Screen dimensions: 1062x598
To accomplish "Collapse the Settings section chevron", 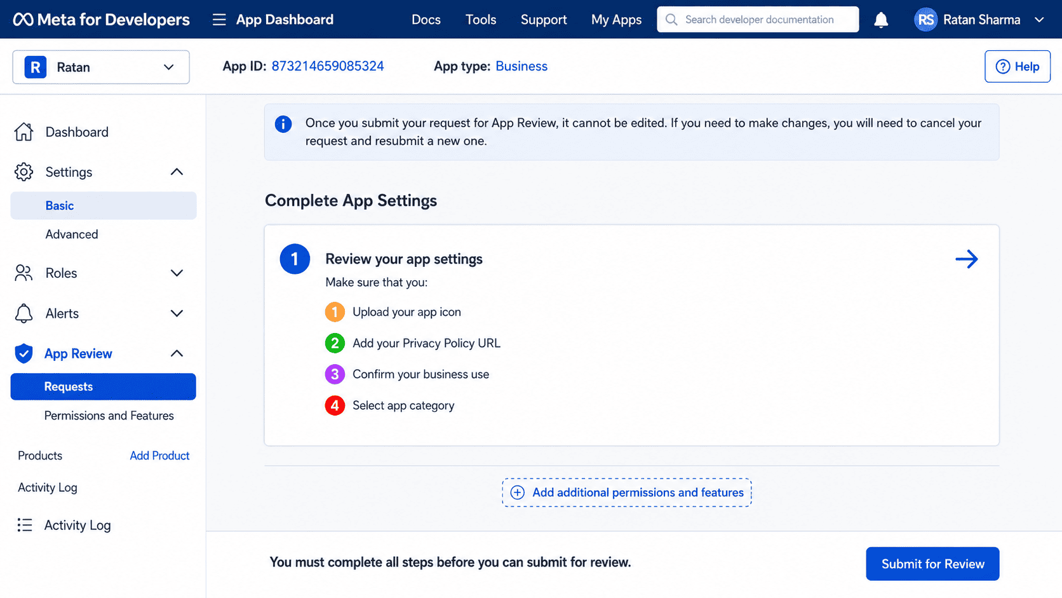I will point(177,172).
